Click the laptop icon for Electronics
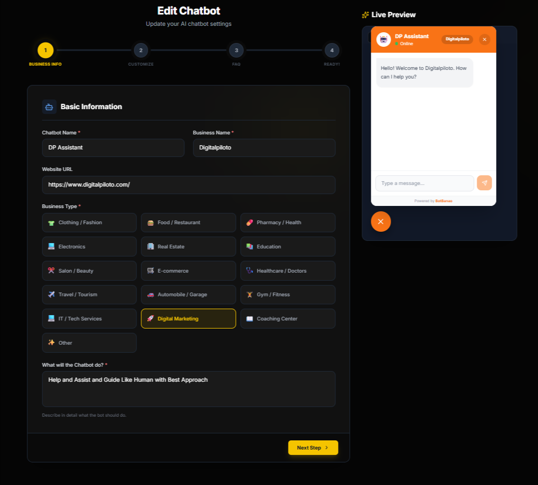Viewport: 538px width, 485px height. tap(51, 246)
